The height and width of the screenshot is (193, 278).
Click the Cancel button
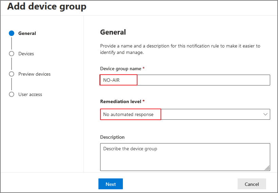click(252, 184)
